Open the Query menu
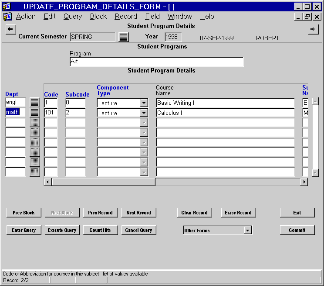Image resolution: width=324 pixels, height=286 pixels. click(x=73, y=16)
